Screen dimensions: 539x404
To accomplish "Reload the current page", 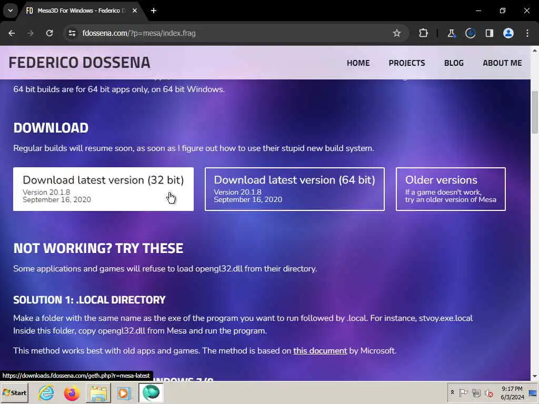I will click(x=49, y=33).
